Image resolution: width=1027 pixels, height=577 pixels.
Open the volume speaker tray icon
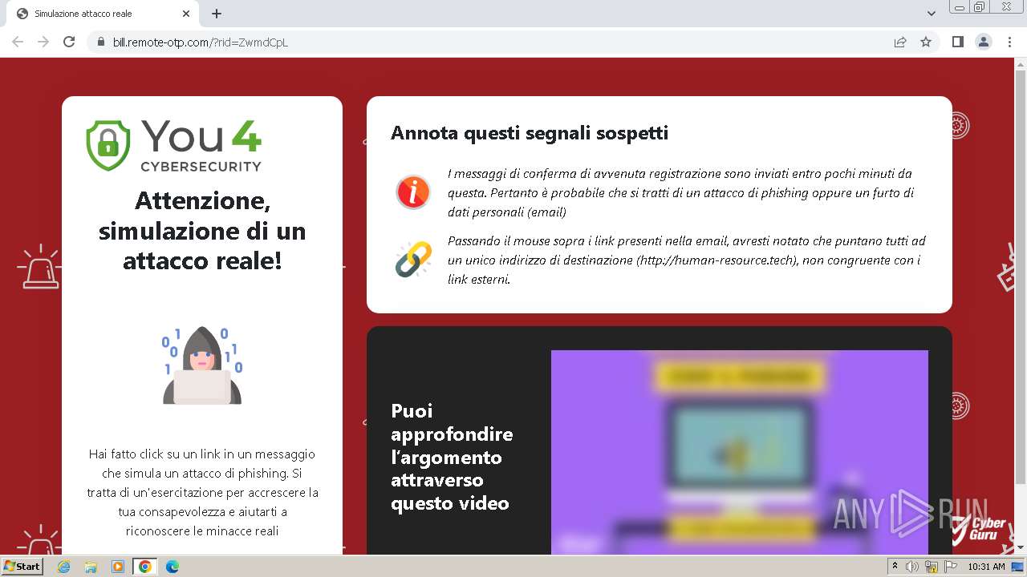[x=912, y=567]
